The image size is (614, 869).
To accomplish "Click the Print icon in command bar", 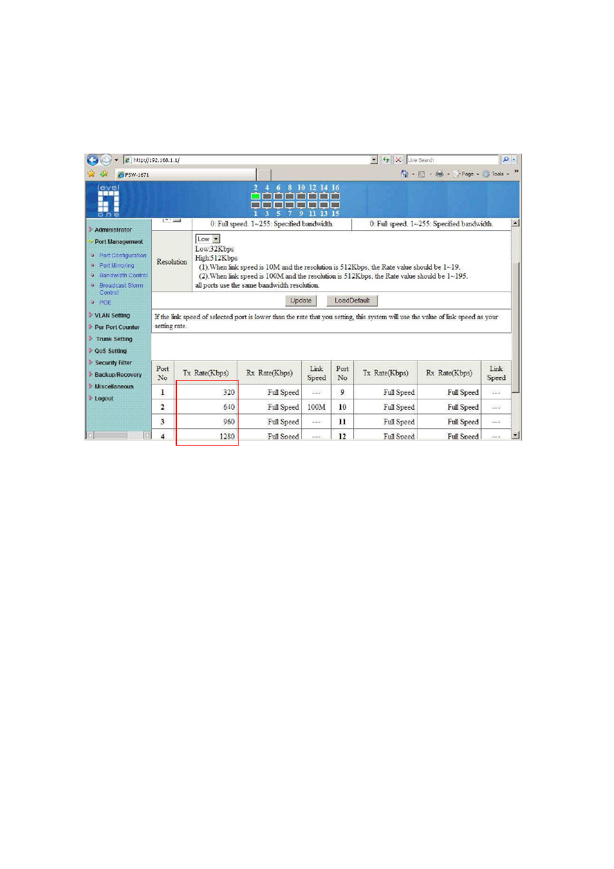I will pyautogui.click(x=440, y=174).
